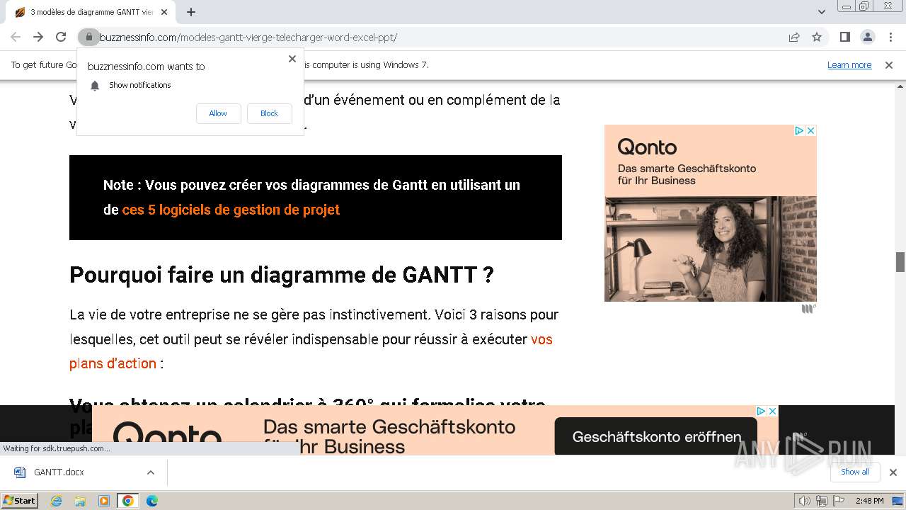This screenshot has width=906, height=510.
Task: Open AdChoices icon on bottom banner
Action: tap(760, 411)
